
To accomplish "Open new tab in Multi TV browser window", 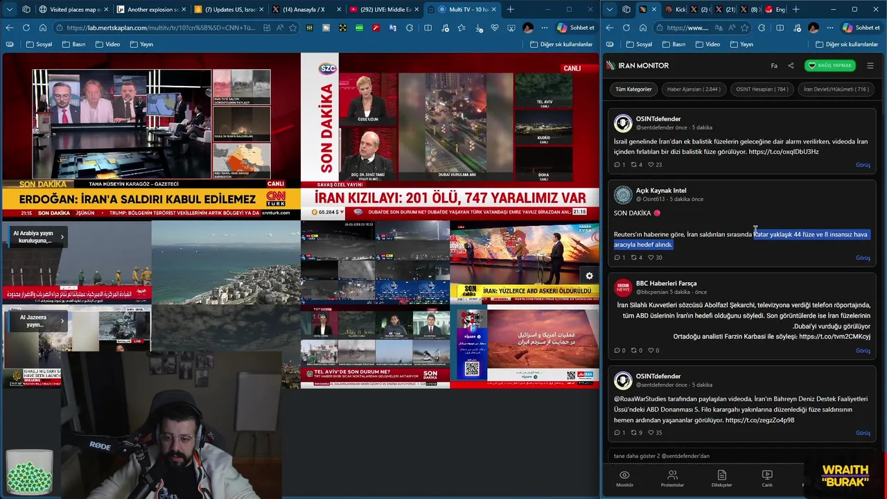I will 511,10.
